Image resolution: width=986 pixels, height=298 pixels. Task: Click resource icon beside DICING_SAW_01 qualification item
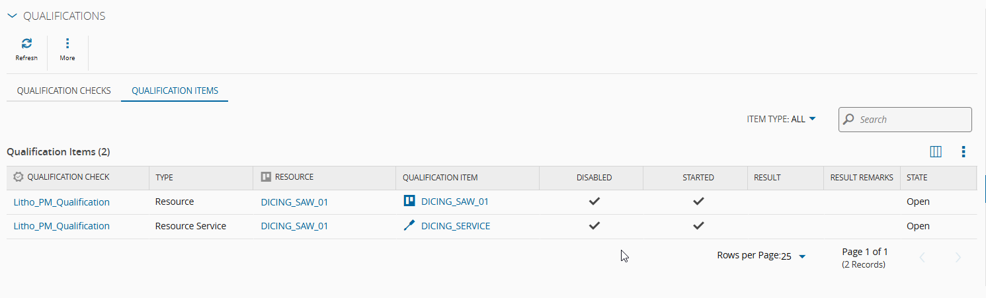[409, 202]
